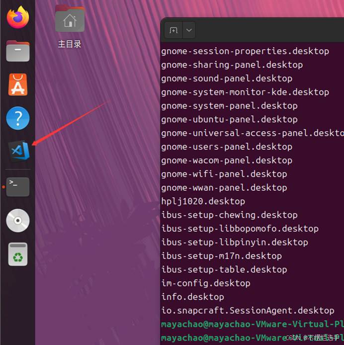
Task: Click ibus-setup-table.desktop line
Action: coord(224,270)
